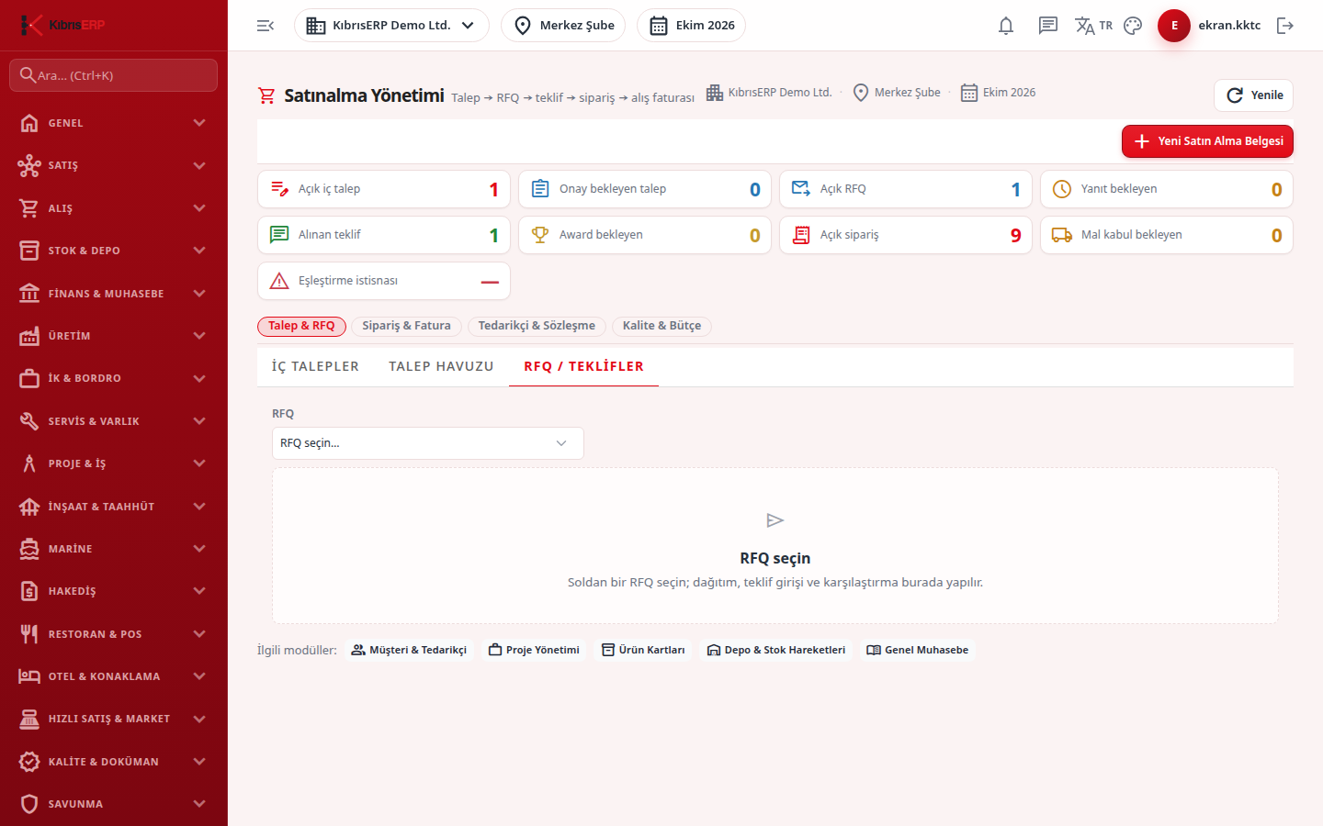Change language with the TR translate icon
Viewport: 1323px width, 826px height.
(x=1093, y=26)
